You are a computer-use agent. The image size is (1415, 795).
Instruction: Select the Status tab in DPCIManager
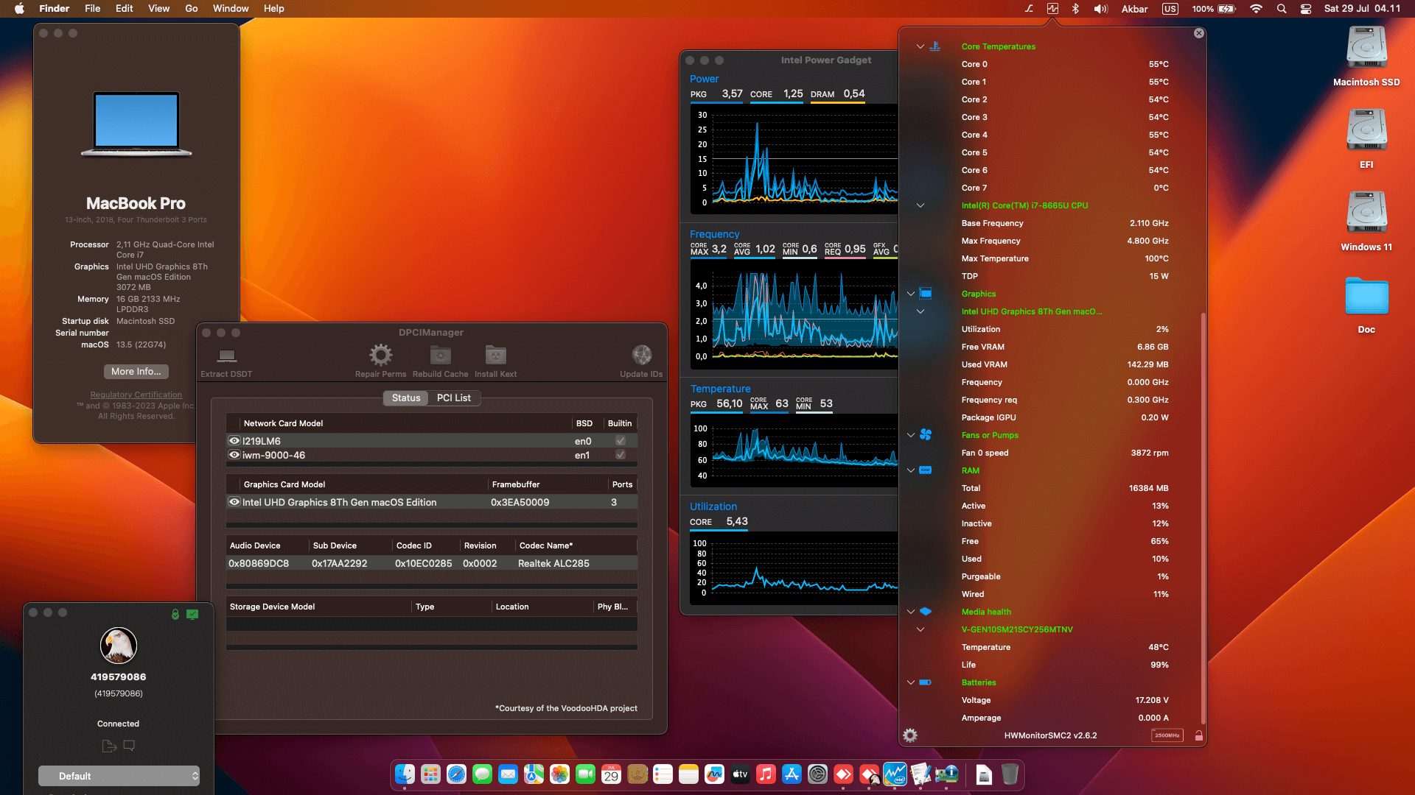tap(406, 397)
